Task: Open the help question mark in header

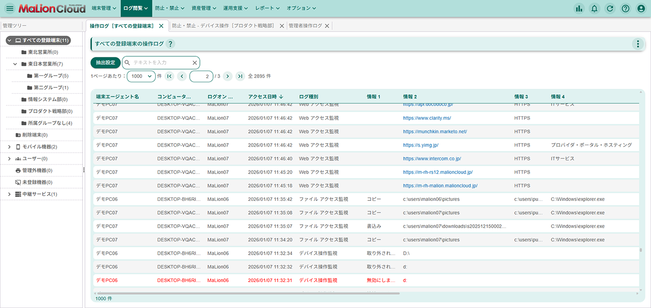Action: coord(626,8)
